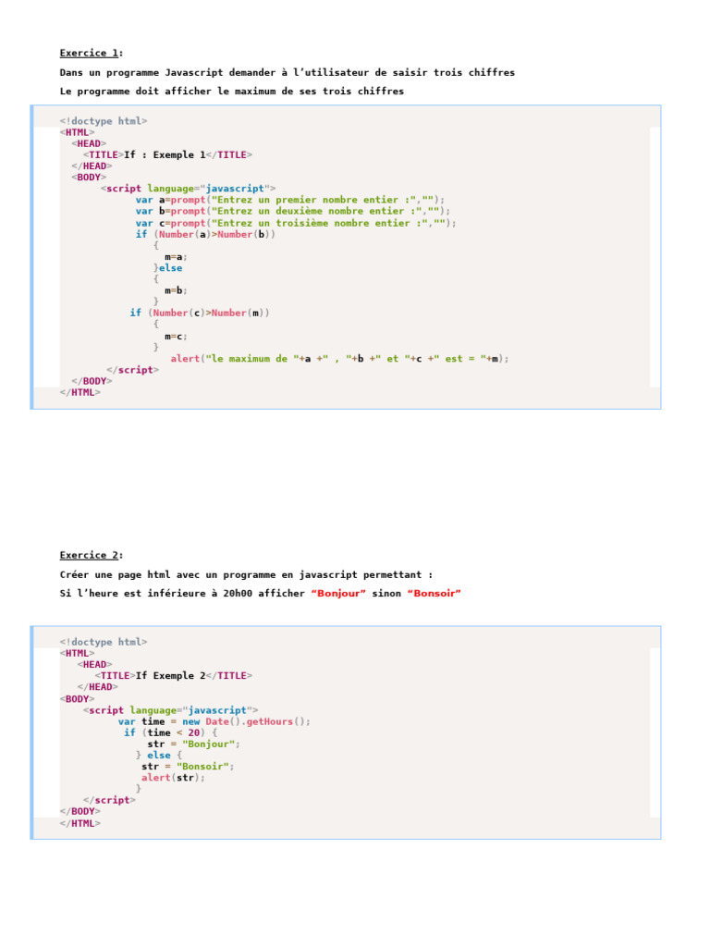The width and height of the screenshot is (710, 947).
Task: Click the statement str = "Bonsoir";
Action: 188,767
